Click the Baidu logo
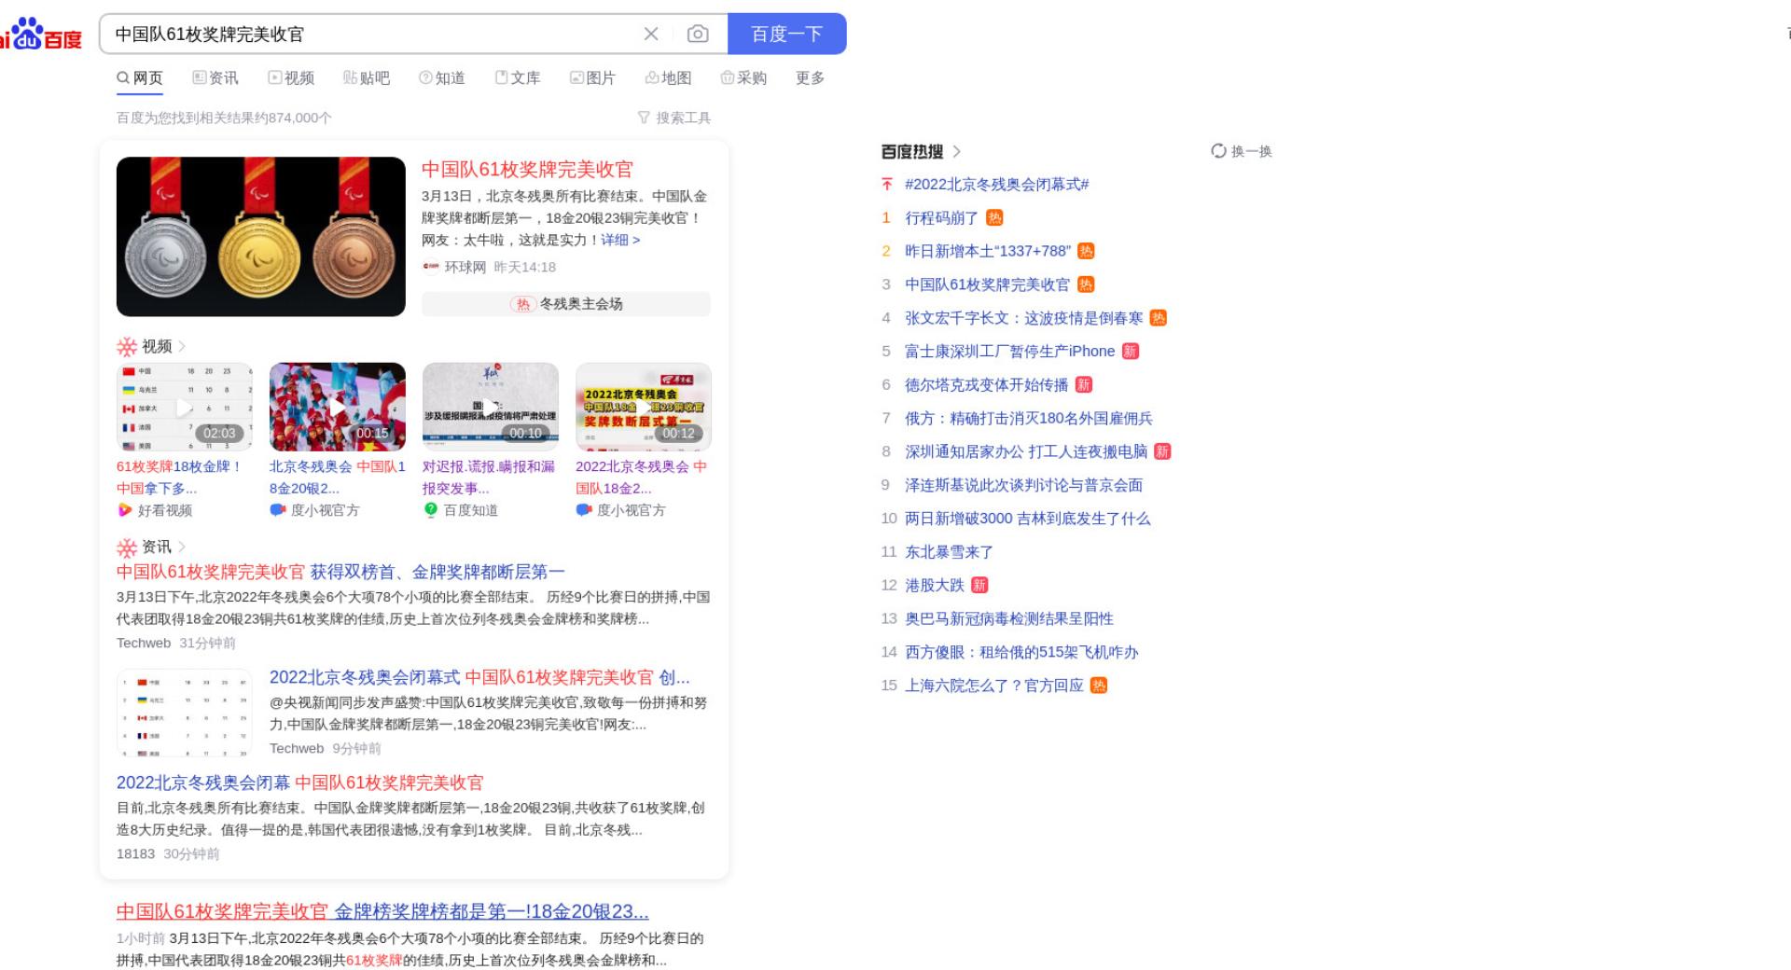This screenshot has width=1791, height=970. [x=40, y=34]
